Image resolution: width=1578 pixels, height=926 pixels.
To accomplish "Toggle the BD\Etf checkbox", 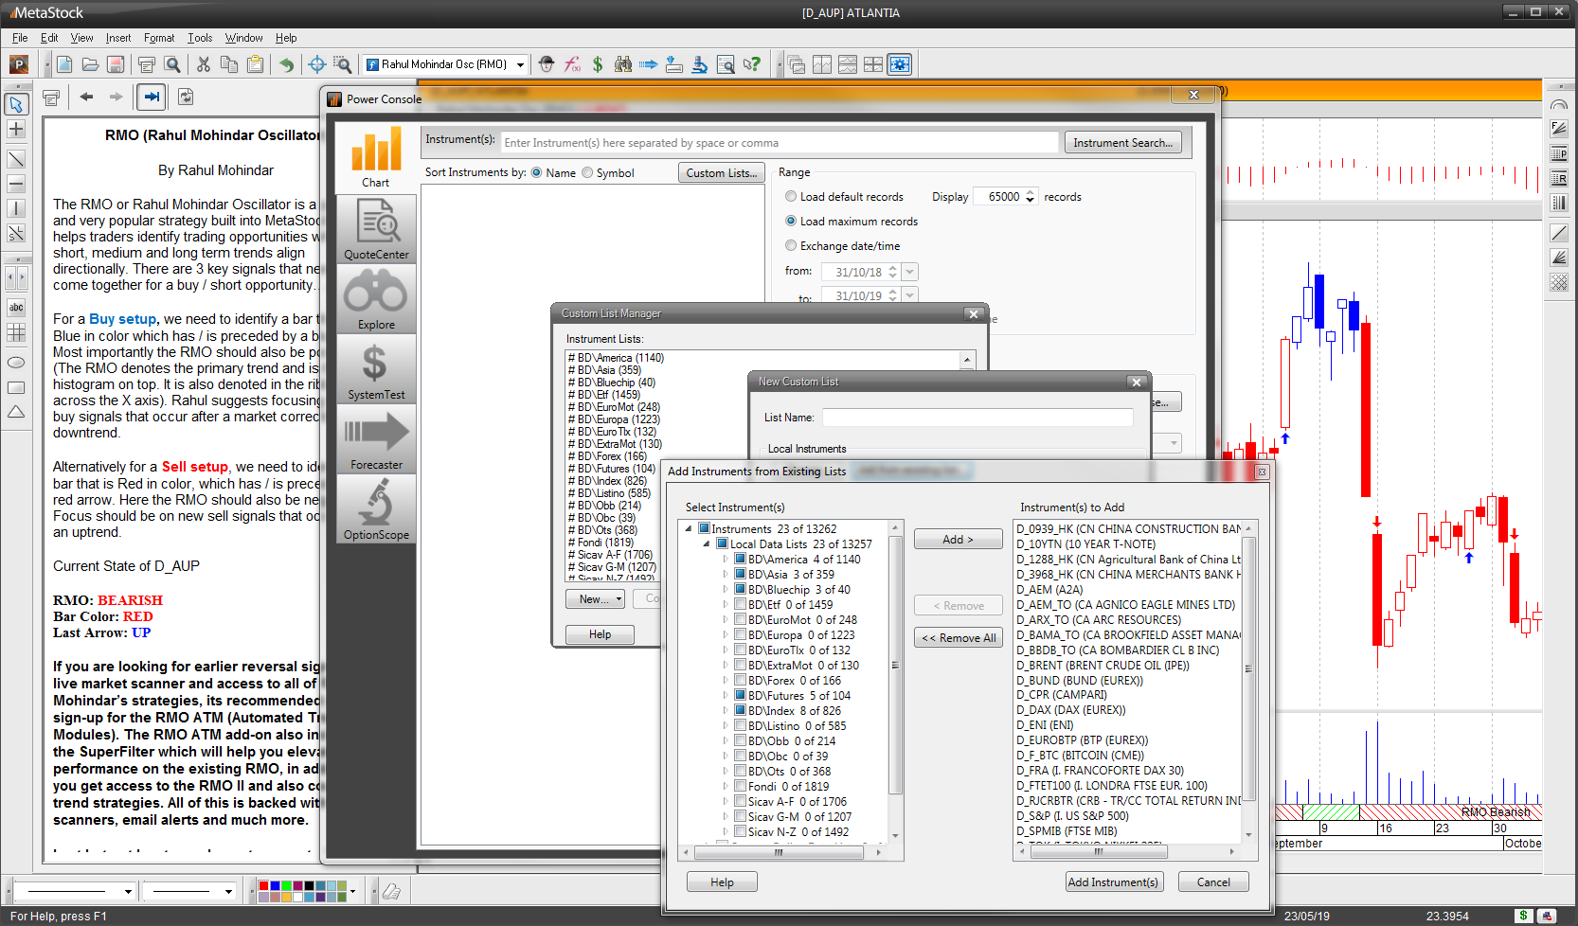I will [741, 605].
